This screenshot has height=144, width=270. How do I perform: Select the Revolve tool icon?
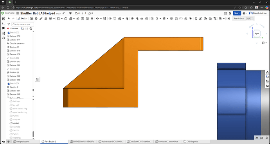pyautogui.click(x=36, y=19)
